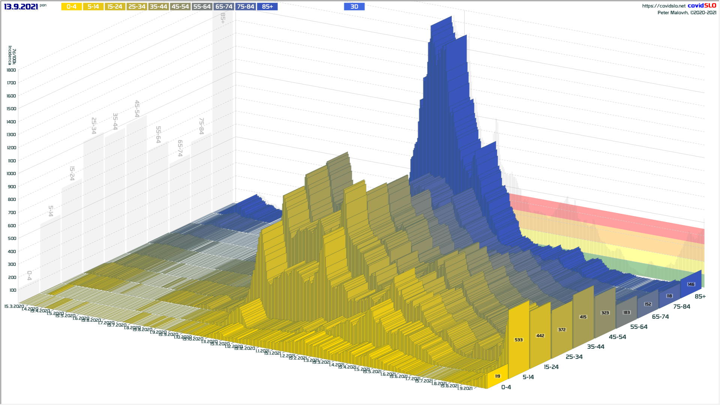Hide the 35-44 age series
This screenshot has height=405, width=720.
pos(158,7)
